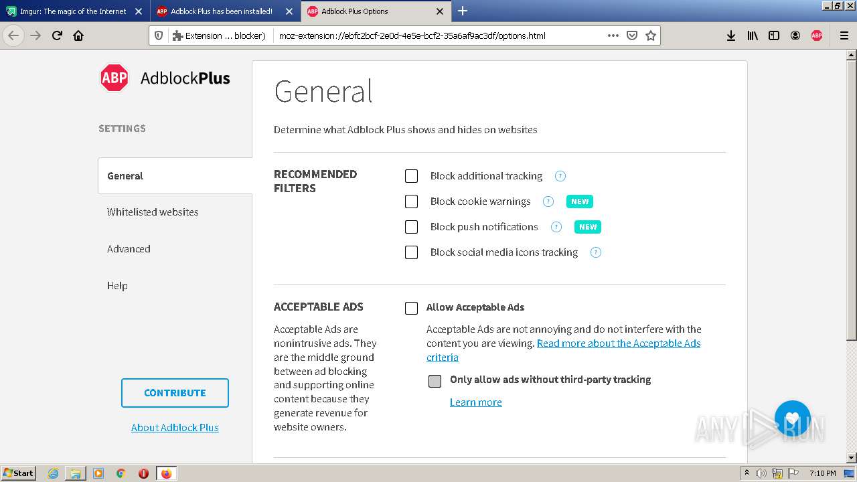Screen dimensions: 857x482
Task: Go back to previous page
Action: coord(13,35)
